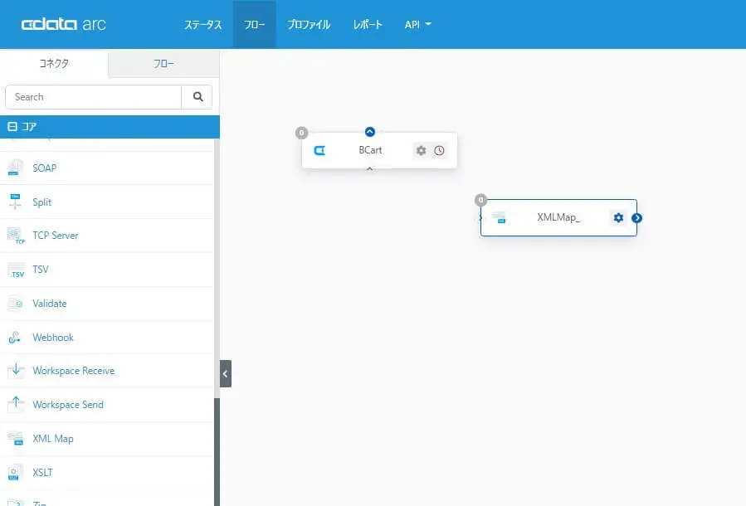The height and width of the screenshot is (506, 746).
Task: Click the BCart schedule clock icon
Action: (x=439, y=150)
